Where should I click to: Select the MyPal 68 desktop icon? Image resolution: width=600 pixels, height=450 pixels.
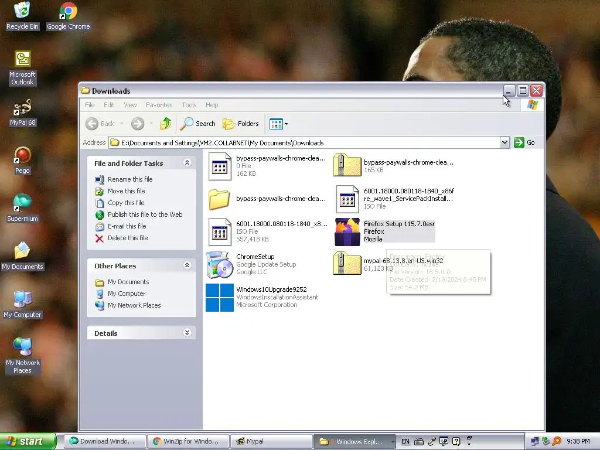click(x=22, y=112)
